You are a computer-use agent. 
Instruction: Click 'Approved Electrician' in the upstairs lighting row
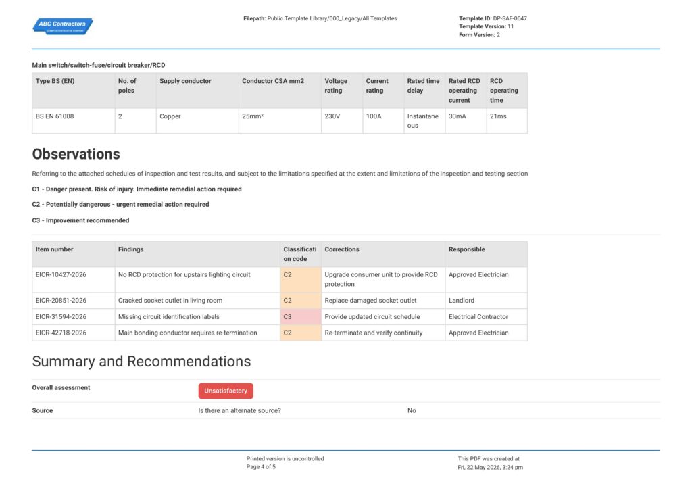[x=478, y=274]
